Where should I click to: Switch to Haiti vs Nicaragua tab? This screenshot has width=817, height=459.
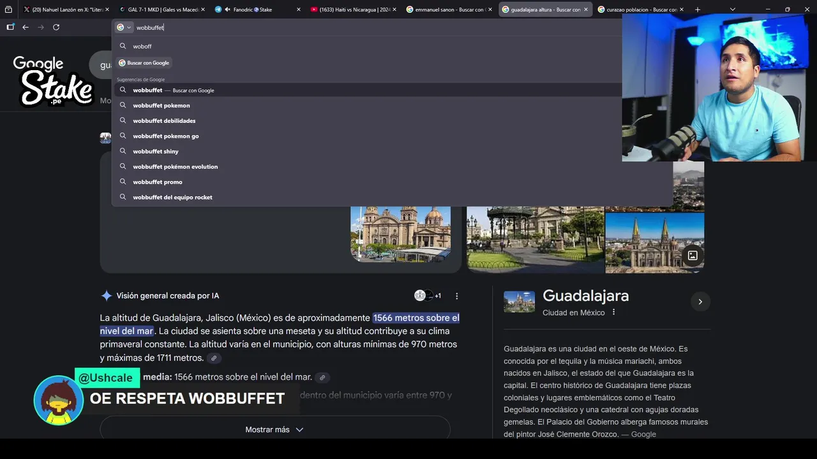click(x=353, y=10)
